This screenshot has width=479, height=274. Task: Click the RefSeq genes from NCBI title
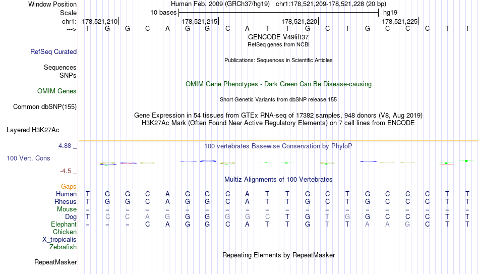point(278,44)
